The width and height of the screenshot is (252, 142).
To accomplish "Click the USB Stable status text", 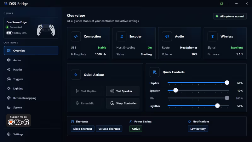I will click(x=102, y=48).
